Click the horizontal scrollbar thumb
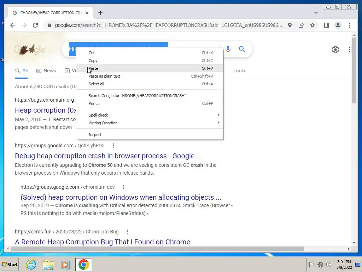The height and width of the screenshot is (272, 362). coord(157,249)
